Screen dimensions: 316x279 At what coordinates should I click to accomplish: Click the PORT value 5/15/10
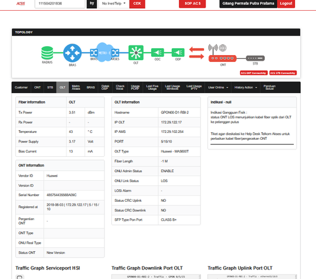coord(166,142)
